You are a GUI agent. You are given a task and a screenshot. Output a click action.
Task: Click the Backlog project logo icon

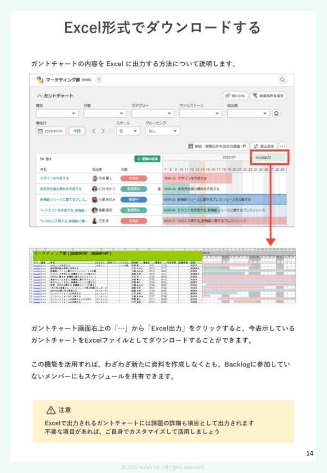(40, 80)
